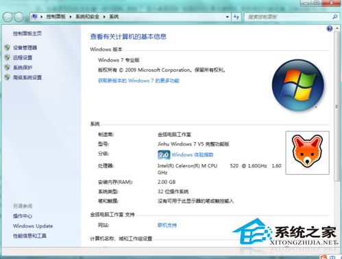Screen dimensions: 342x259
Task: Click the 32 位操作系统 system type value
Action: tap(173, 191)
